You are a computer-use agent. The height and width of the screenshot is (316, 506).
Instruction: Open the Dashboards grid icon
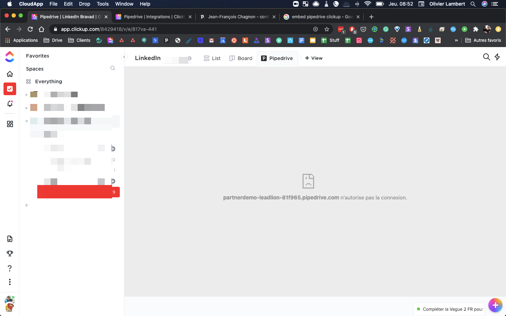coord(10,124)
